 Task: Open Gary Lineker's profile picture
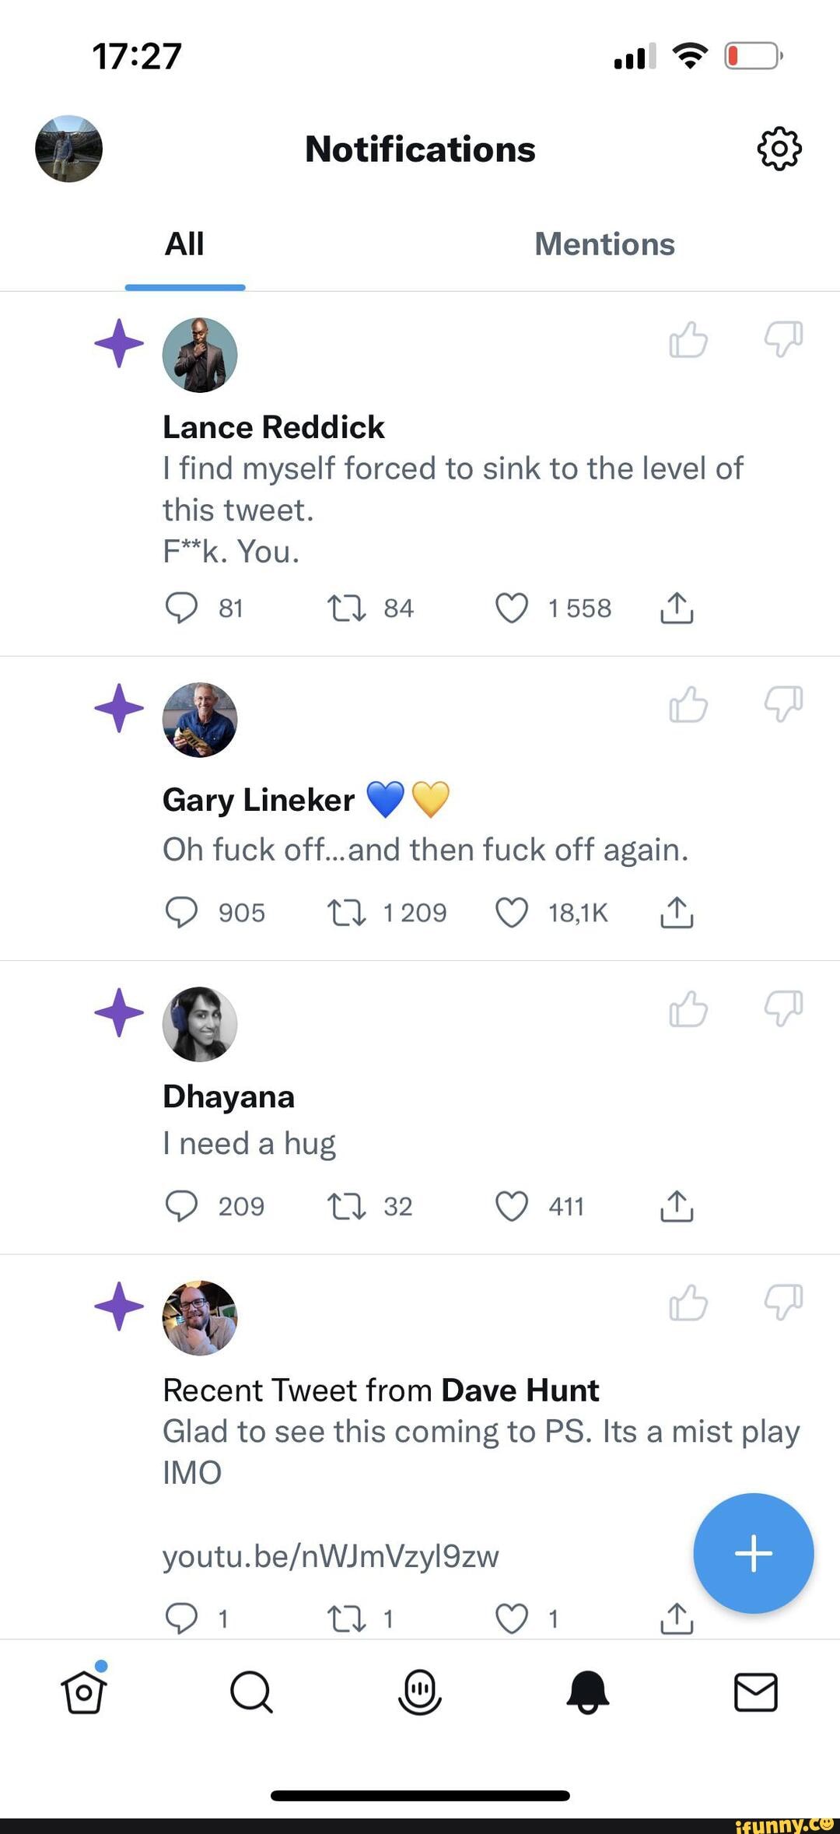click(x=200, y=720)
